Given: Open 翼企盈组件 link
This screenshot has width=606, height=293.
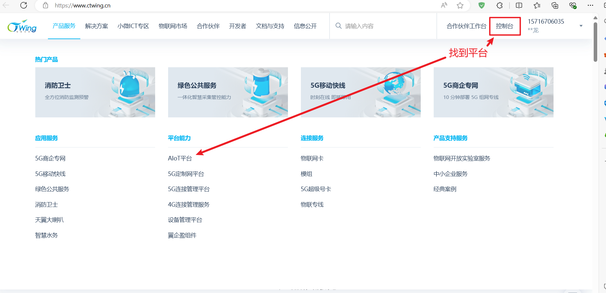Looking at the screenshot, I should pyautogui.click(x=182, y=235).
